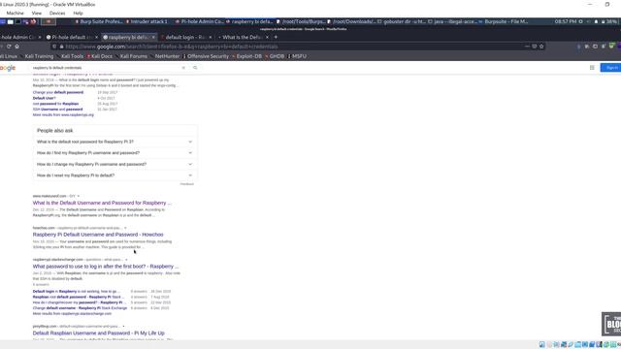Expand 'How do I find my Raspberry Pi username' question
The width and height of the screenshot is (621, 349).
[x=114, y=153]
